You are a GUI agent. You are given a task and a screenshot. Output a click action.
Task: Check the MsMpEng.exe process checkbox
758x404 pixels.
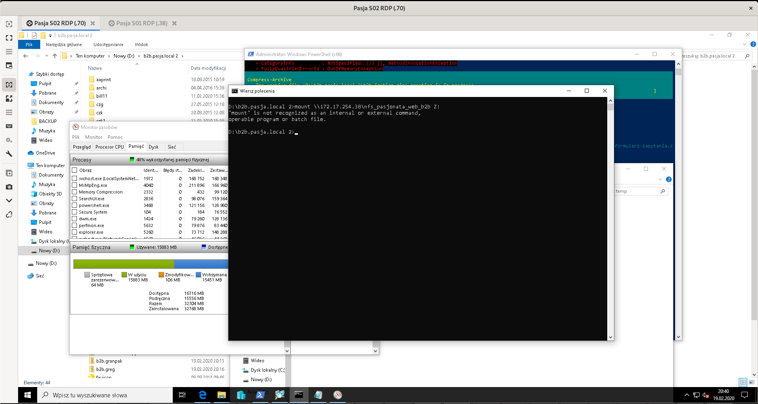(74, 185)
